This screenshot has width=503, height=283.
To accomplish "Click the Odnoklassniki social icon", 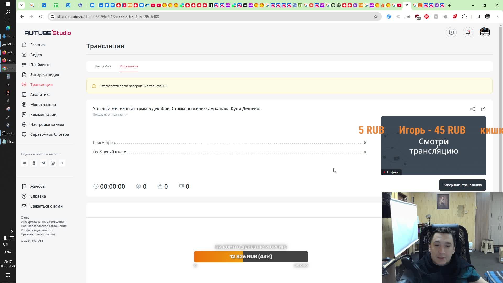I will (x=34, y=163).
